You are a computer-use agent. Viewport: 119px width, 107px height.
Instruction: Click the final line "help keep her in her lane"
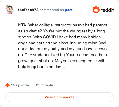[x=41, y=67]
